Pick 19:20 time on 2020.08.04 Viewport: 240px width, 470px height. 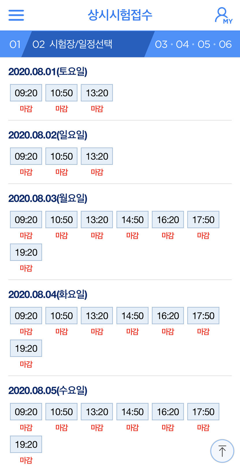click(x=26, y=348)
